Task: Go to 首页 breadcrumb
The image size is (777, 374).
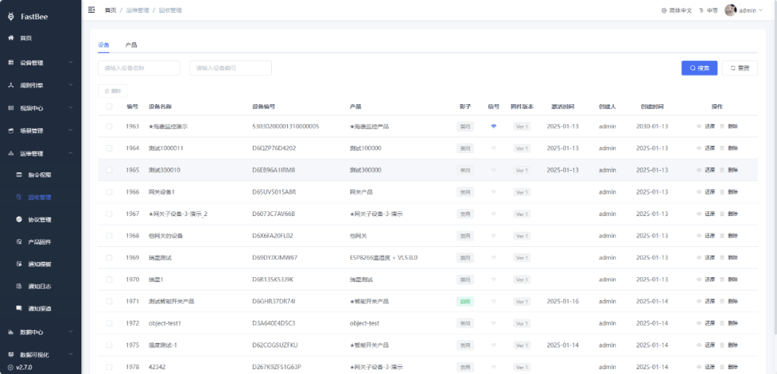Action: point(110,10)
